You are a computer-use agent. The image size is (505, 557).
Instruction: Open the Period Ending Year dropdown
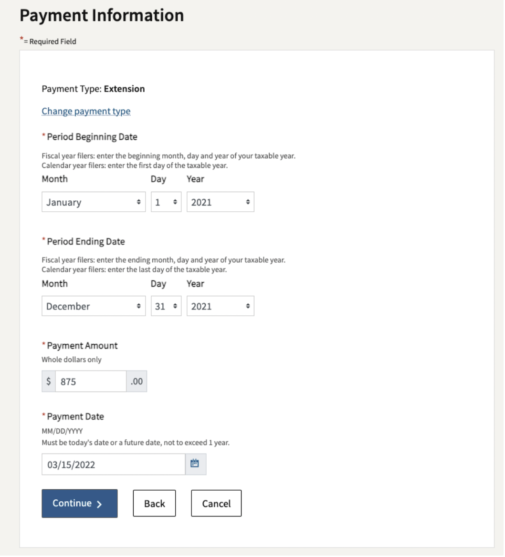[221, 307]
